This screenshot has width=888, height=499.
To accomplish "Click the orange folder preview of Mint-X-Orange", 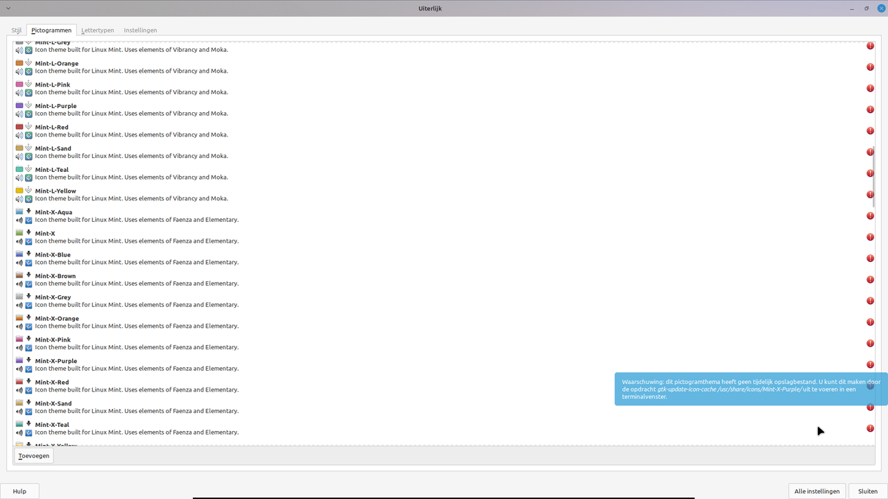I will (19, 317).
